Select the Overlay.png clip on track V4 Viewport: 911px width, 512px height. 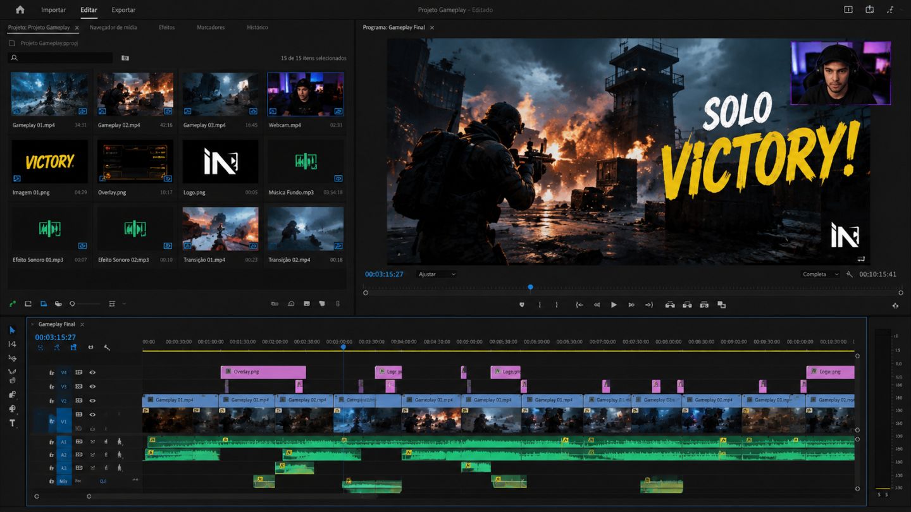click(263, 372)
